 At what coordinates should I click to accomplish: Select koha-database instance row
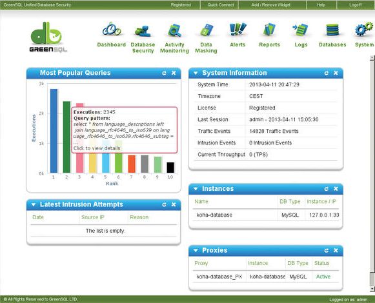point(266,215)
